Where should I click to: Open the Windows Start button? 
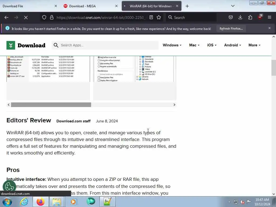[7, 202]
